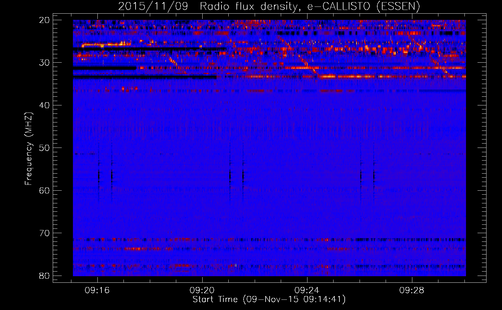Click the 70 MHz frequency tick label

click(45, 233)
